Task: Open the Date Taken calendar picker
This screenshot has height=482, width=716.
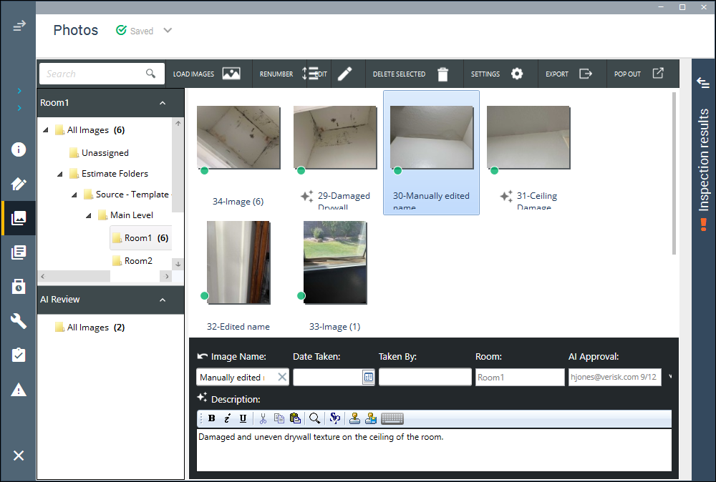Action: pos(368,377)
